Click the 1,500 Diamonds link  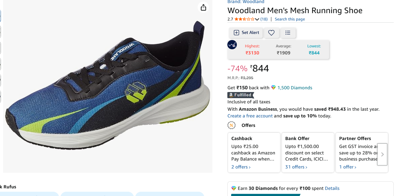pyautogui.click(x=295, y=88)
